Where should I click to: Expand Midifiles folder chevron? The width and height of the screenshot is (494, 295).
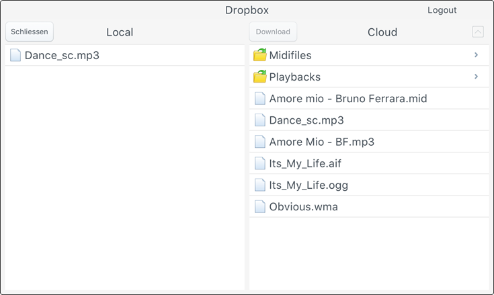[477, 55]
